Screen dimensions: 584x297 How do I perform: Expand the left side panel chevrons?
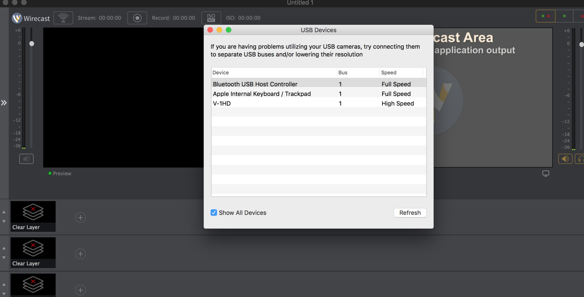tap(4, 103)
